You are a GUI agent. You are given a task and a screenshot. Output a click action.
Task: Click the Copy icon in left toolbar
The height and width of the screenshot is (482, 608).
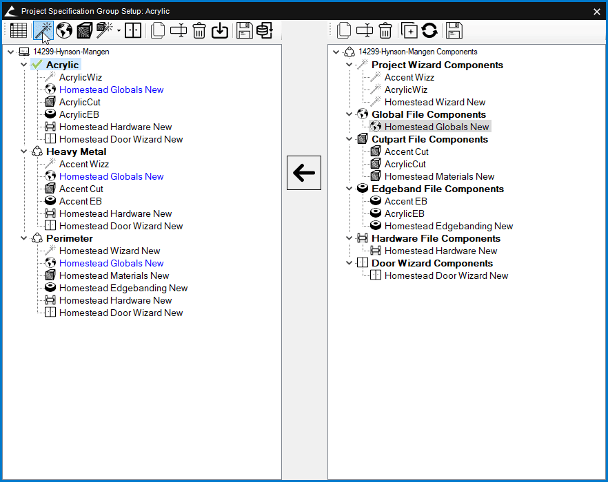158,30
